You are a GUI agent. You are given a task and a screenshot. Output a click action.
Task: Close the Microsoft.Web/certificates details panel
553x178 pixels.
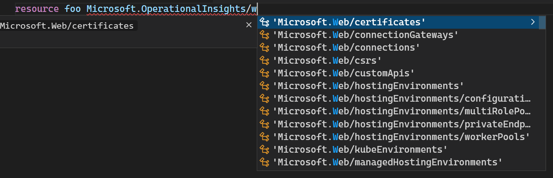249,25
